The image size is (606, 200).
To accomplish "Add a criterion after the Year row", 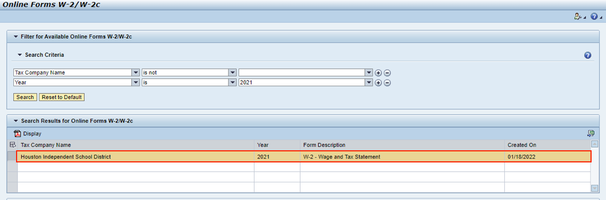I will pyautogui.click(x=379, y=83).
